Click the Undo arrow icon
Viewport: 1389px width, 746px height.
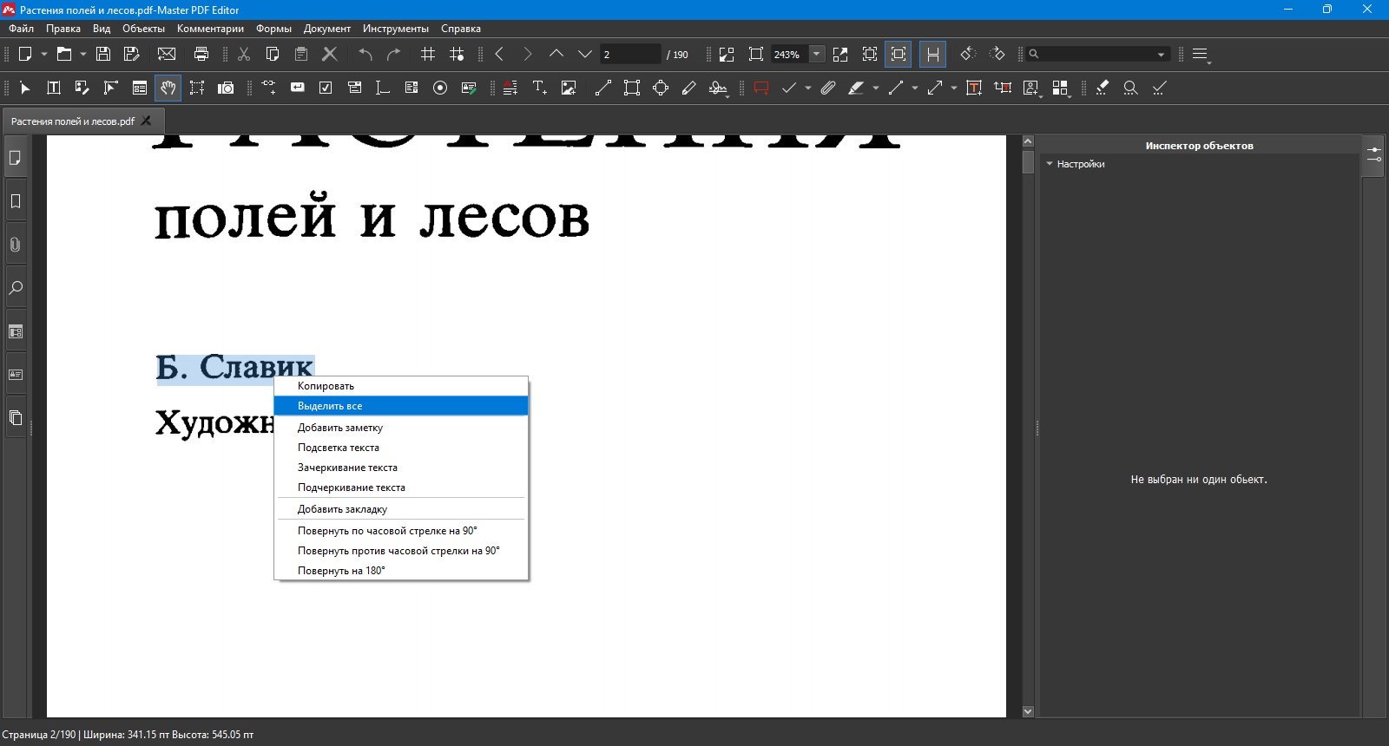[x=365, y=54]
